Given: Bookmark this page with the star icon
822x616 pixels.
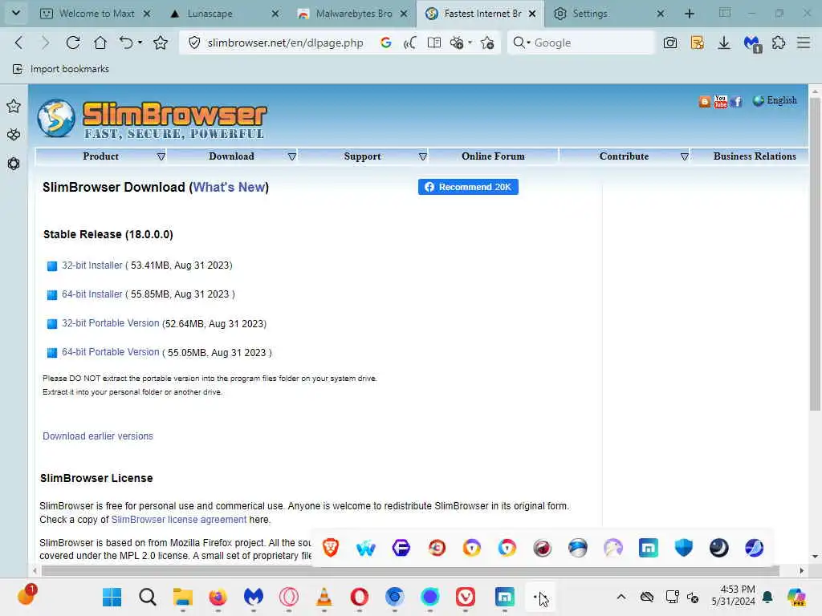Looking at the screenshot, I should pos(161,43).
